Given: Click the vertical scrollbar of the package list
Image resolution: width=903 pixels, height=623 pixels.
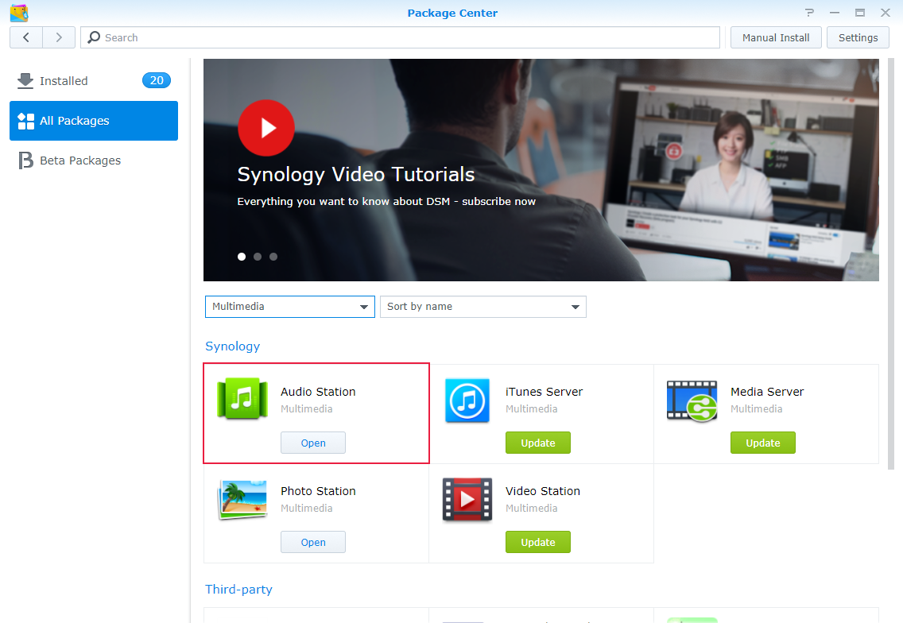Looking at the screenshot, I should (891, 264).
